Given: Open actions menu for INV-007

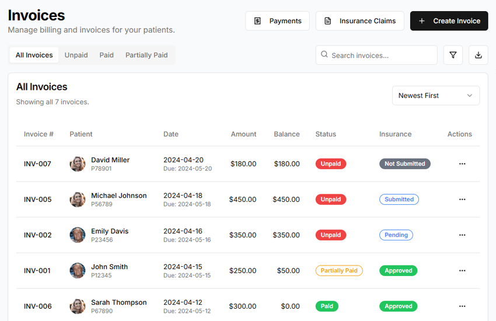Looking at the screenshot, I should 462,164.
